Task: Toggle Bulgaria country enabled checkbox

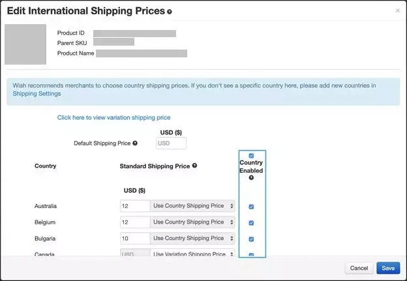Action: tap(251, 239)
